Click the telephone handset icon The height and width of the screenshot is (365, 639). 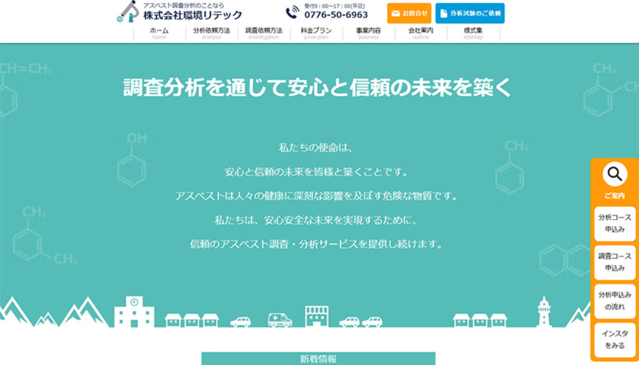[x=292, y=12]
